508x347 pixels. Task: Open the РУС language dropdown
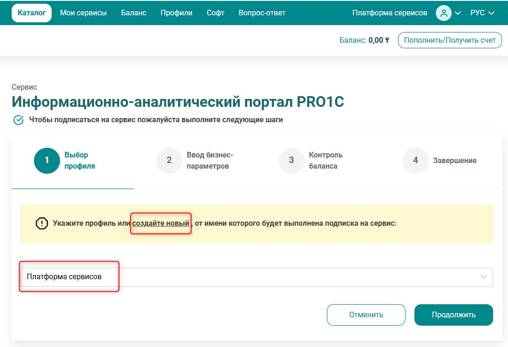point(483,13)
